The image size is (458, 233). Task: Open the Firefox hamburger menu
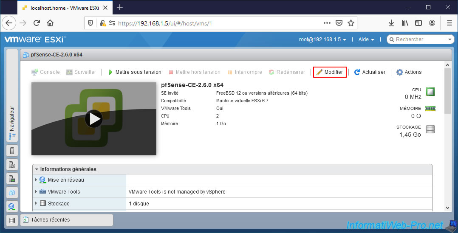coord(449,23)
